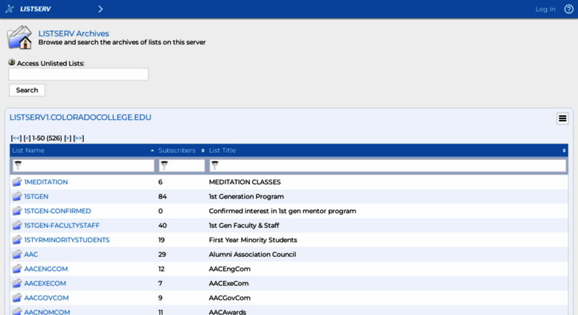The height and width of the screenshot is (315, 578).
Task: Open LISTSERV1.COLORADOCOLLEGE.EDU link
Action: [80, 118]
